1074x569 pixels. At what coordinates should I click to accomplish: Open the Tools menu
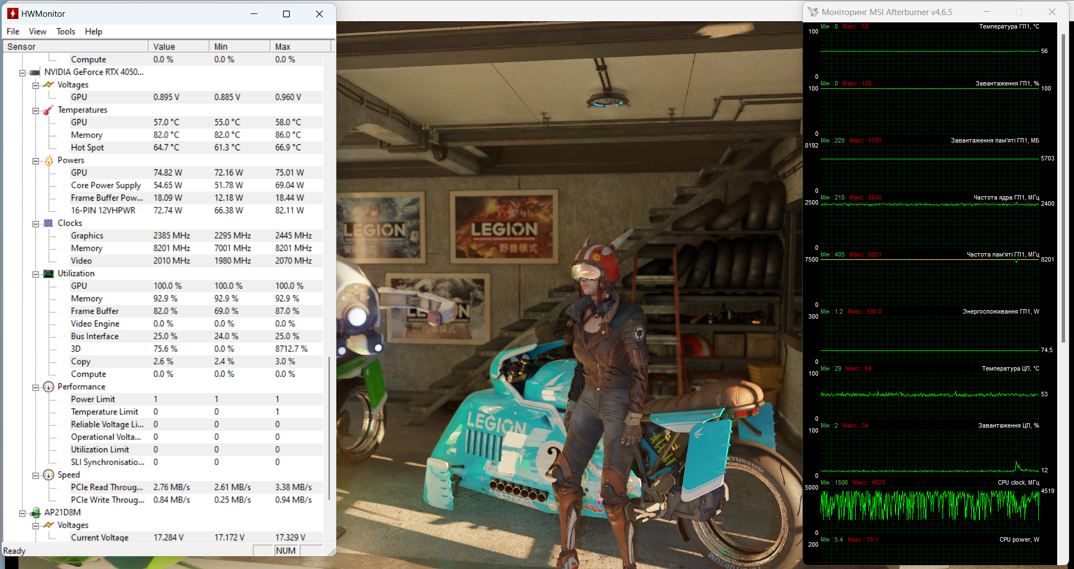pos(65,31)
